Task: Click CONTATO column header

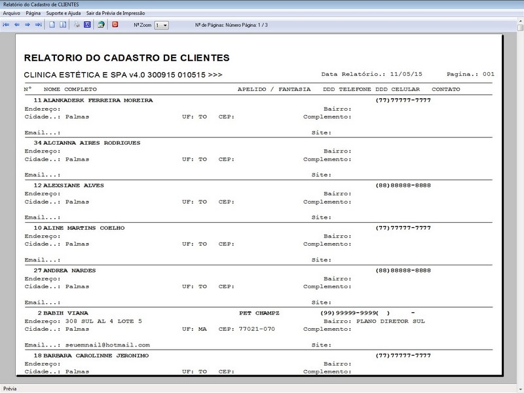Action: click(446, 89)
